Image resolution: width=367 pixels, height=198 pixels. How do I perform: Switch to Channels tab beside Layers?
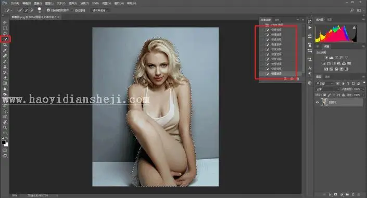pyautogui.click(x=327, y=77)
